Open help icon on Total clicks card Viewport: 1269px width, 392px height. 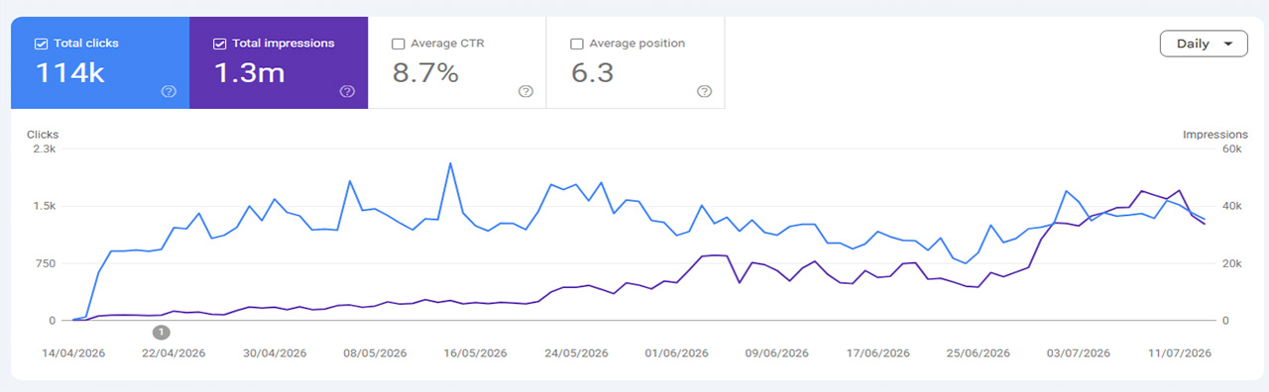coord(169,91)
